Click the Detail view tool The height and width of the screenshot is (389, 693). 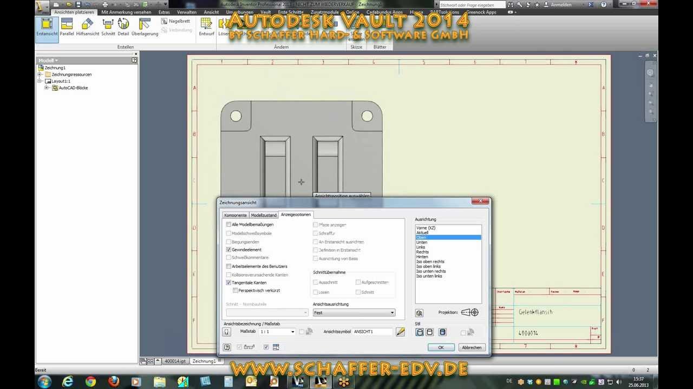click(123, 27)
